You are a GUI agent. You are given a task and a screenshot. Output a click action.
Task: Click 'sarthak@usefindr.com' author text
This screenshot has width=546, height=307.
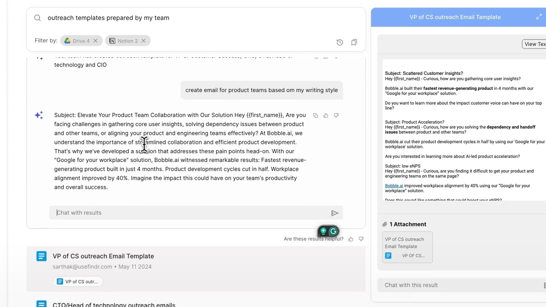point(82,267)
